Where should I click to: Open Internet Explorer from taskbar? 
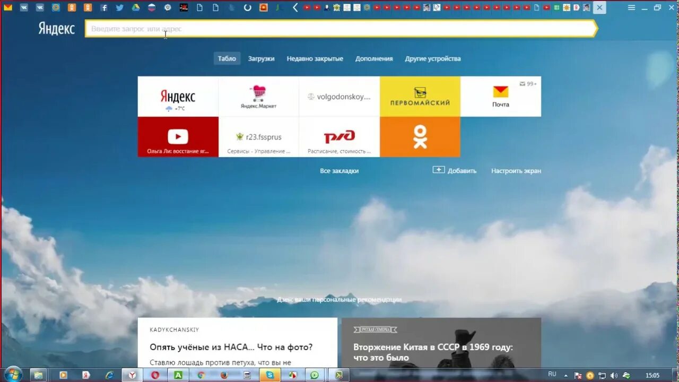tap(110, 375)
